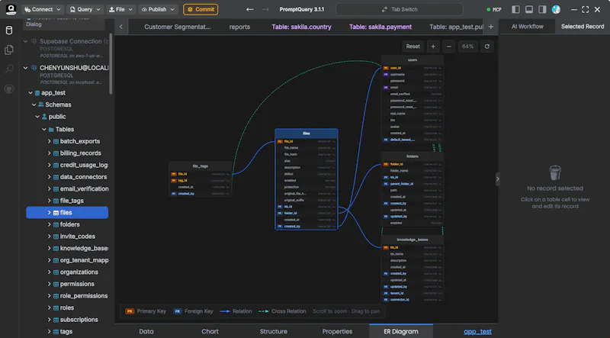Open the globe language icon
Image resolution: width=610 pixels, height=338 pixels.
[x=556, y=9]
